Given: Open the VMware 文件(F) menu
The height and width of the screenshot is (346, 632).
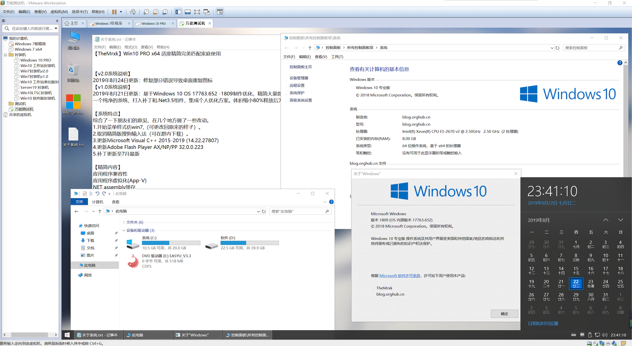Looking at the screenshot, I should click(8, 12).
